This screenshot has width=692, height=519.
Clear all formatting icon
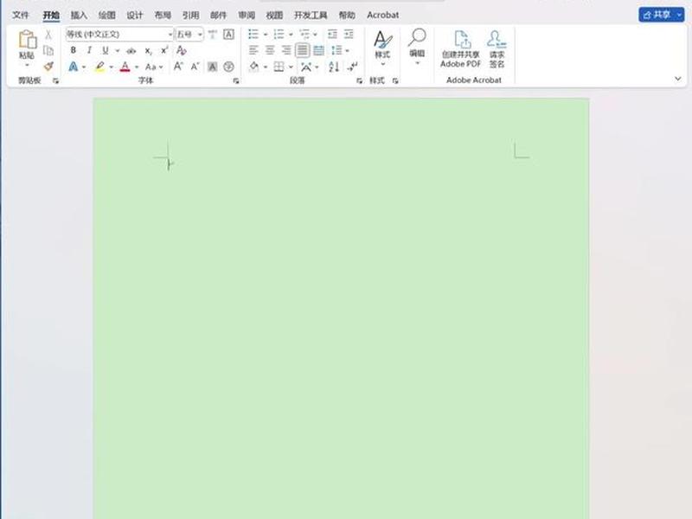pos(182,50)
